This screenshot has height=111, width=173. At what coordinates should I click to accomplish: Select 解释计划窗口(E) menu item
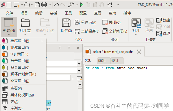pyautogui.click(x=23, y=74)
